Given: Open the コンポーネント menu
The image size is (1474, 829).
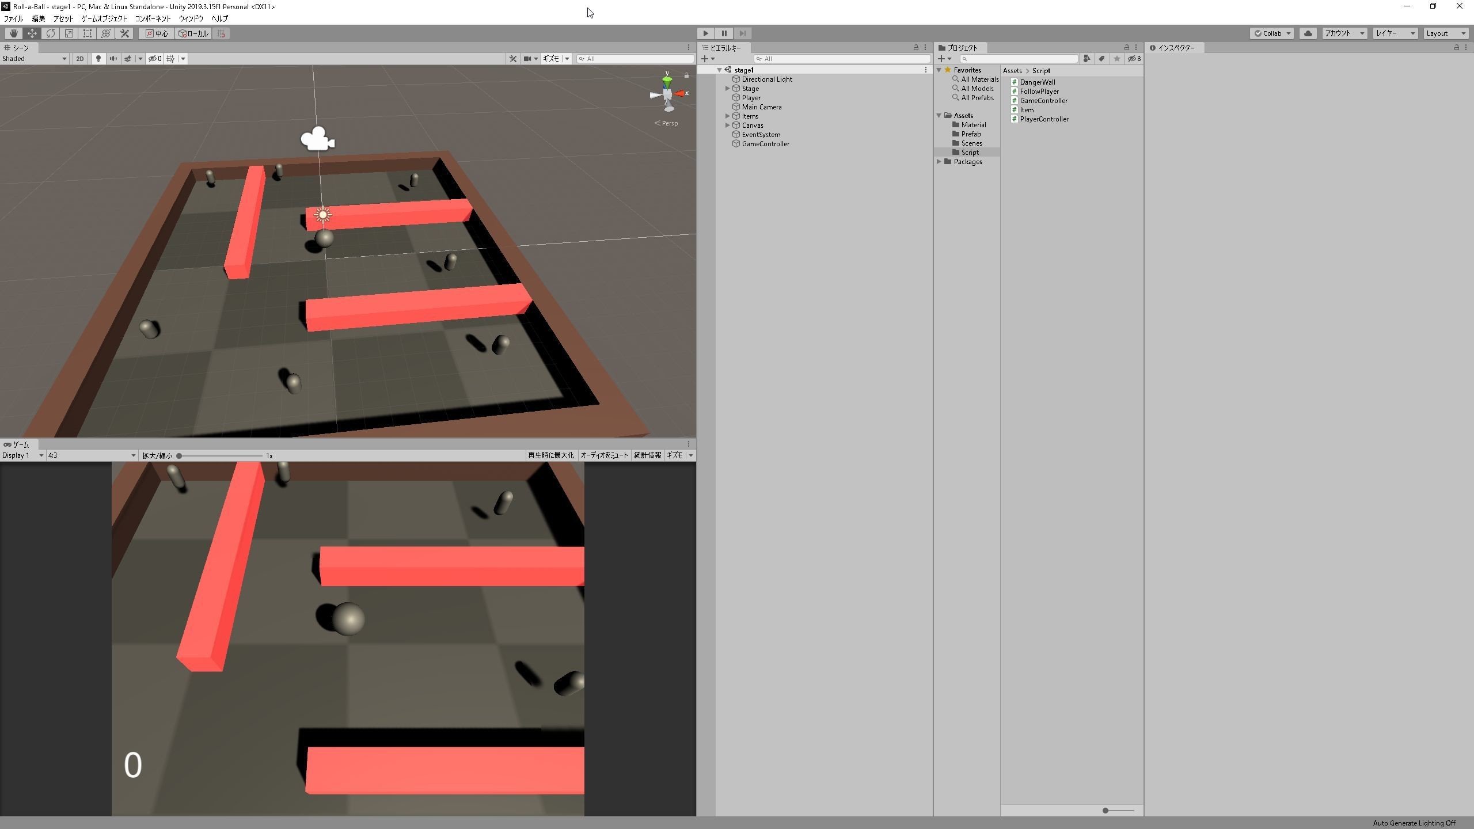Looking at the screenshot, I should [x=153, y=18].
